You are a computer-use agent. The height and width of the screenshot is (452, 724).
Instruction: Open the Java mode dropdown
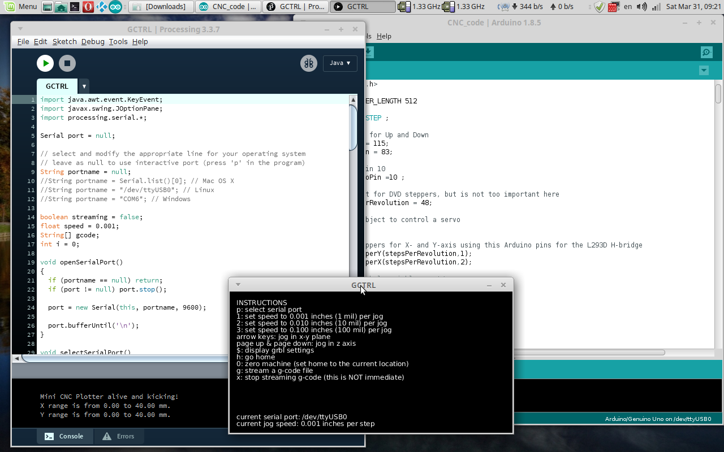[340, 63]
